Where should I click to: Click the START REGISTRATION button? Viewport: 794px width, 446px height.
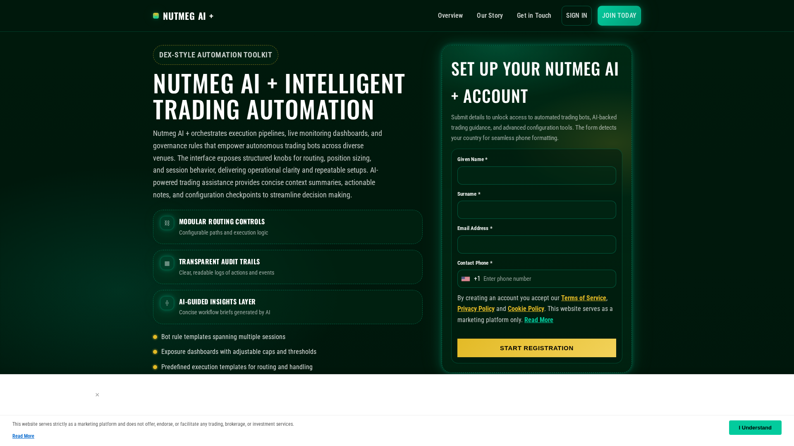point(537,348)
